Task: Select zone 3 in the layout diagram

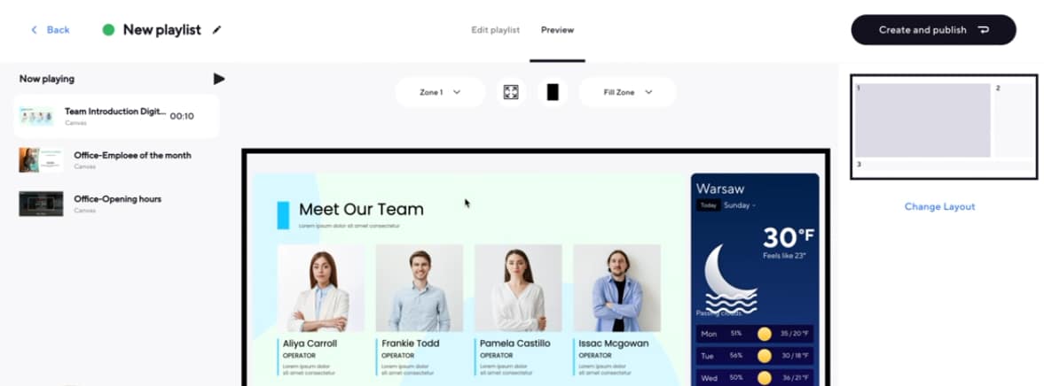Action: tap(944, 166)
